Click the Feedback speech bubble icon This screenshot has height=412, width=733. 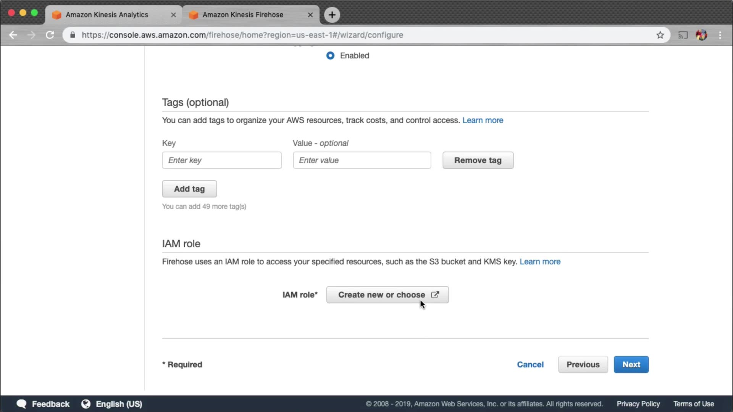[21, 404]
